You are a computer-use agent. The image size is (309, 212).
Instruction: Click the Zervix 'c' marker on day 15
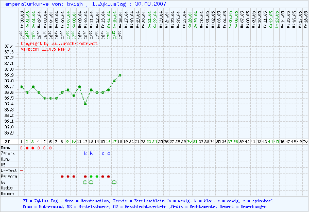103,153
